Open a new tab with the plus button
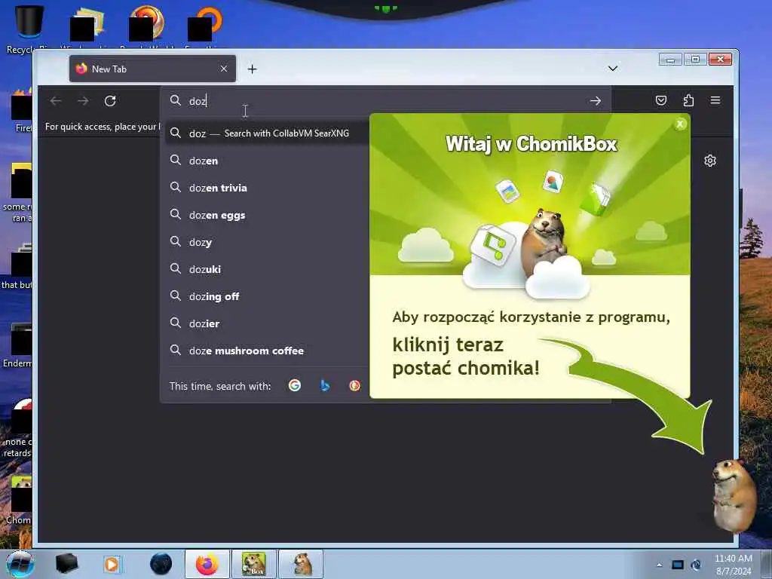This screenshot has width=772, height=579. [x=252, y=69]
